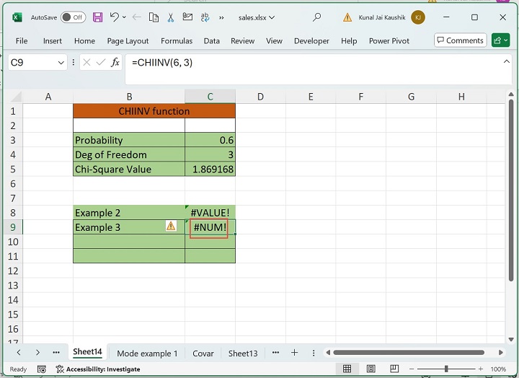Screen dimensions: 519x378
Task: Open the Page Layout tab
Action: 128,40
